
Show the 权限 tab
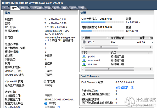[x=82, y=8]
